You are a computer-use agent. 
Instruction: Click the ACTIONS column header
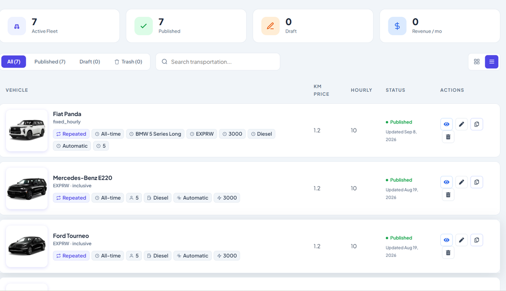452,90
